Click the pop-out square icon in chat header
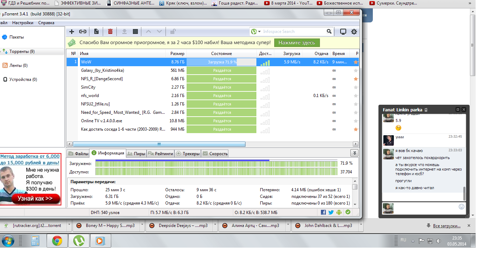The width and height of the screenshot is (477, 269). [458, 110]
